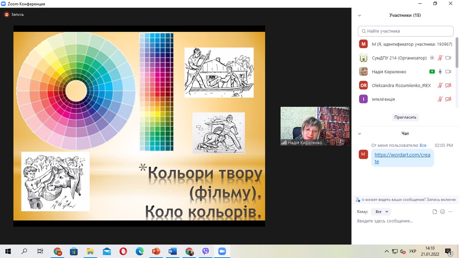Open the chat more options ellipsis
The height and width of the screenshot is (258, 459).
pyautogui.click(x=450, y=212)
